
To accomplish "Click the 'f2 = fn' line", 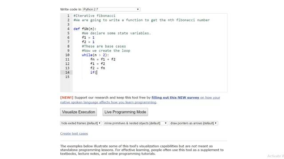I will (98, 68).
